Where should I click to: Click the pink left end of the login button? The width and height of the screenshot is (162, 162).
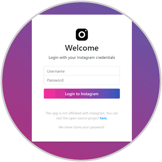click(49, 93)
